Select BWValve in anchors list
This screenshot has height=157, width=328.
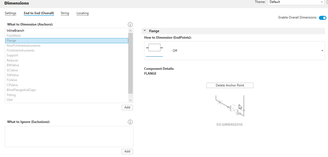tap(67, 65)
